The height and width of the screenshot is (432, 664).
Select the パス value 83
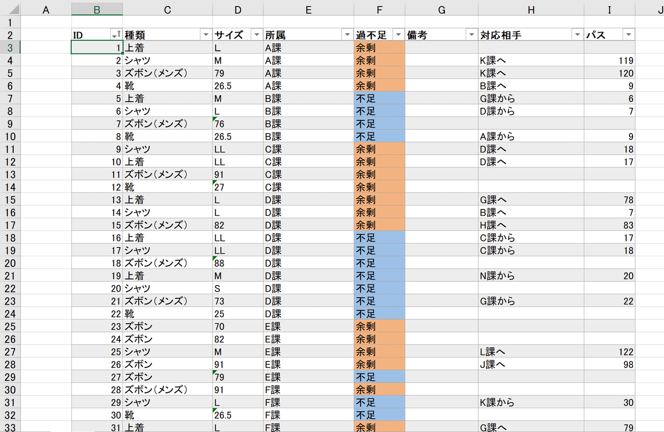pyautogui.click(x=610, y=225)
